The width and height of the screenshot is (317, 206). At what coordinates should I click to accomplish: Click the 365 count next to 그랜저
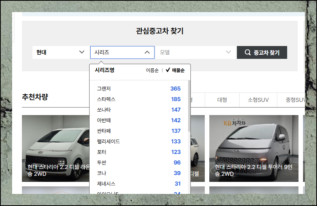coord(175,89)
